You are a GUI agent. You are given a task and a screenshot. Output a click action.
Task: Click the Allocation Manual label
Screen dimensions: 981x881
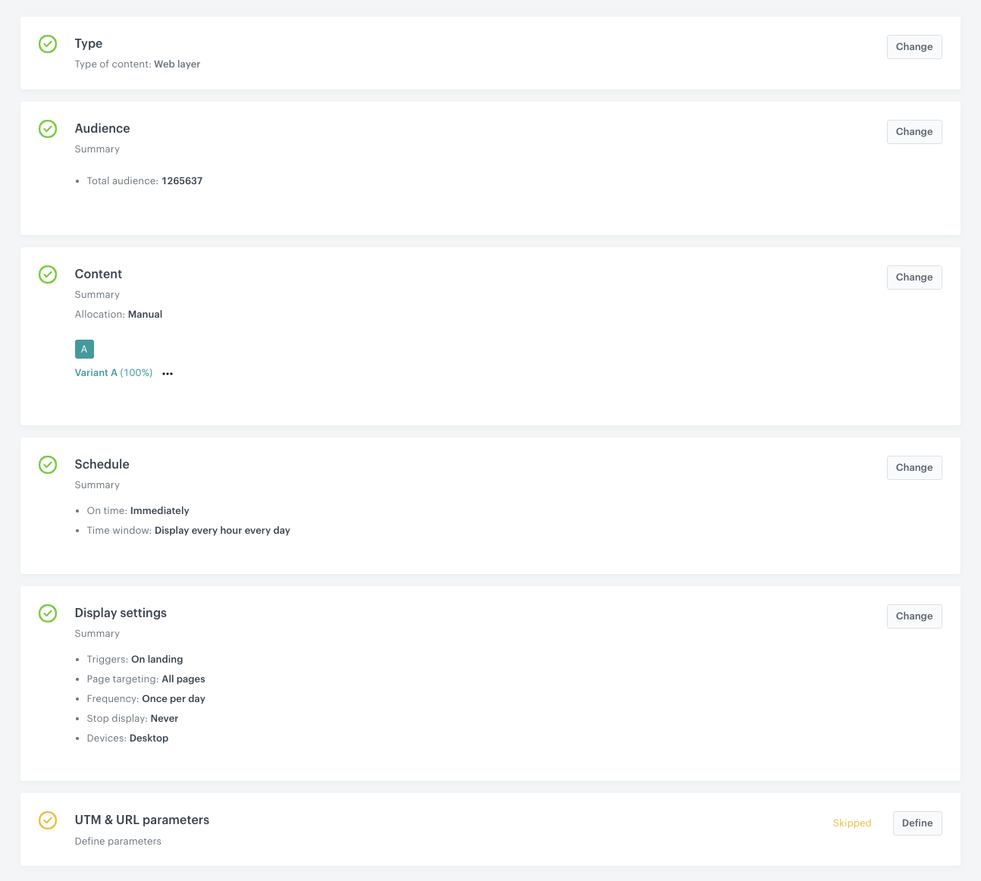coord(145,314)
